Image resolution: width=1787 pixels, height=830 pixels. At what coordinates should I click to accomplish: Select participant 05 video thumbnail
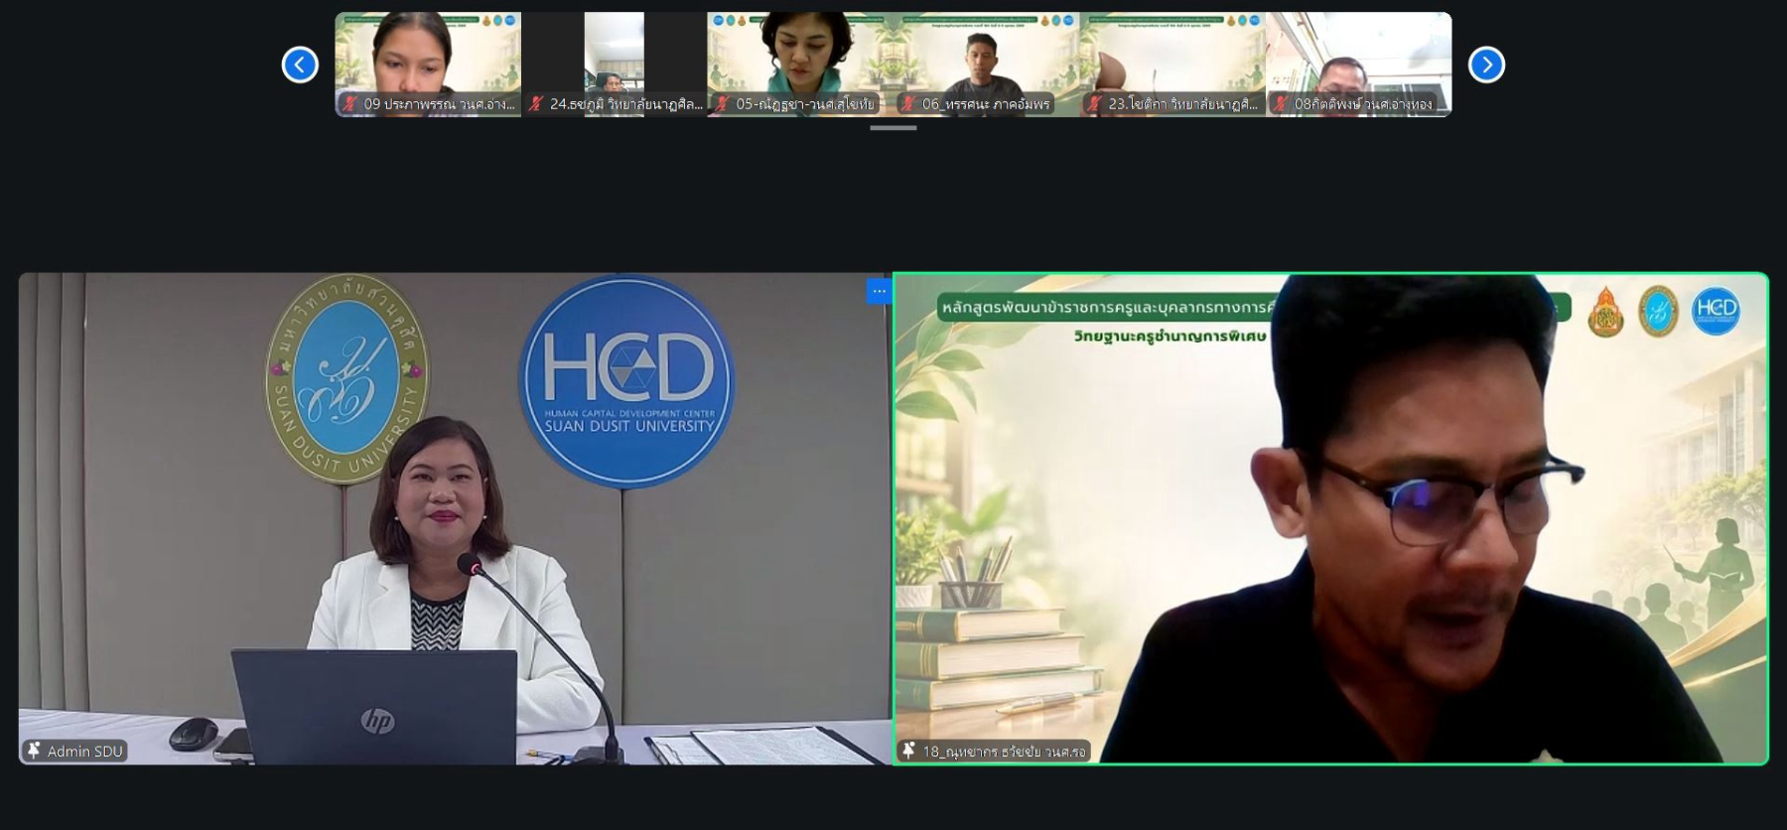(x=800, y=65)
